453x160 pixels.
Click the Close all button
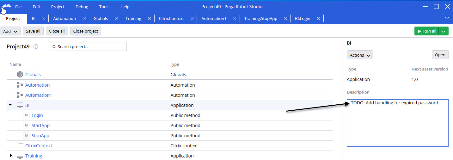click(x=57, y=31)
